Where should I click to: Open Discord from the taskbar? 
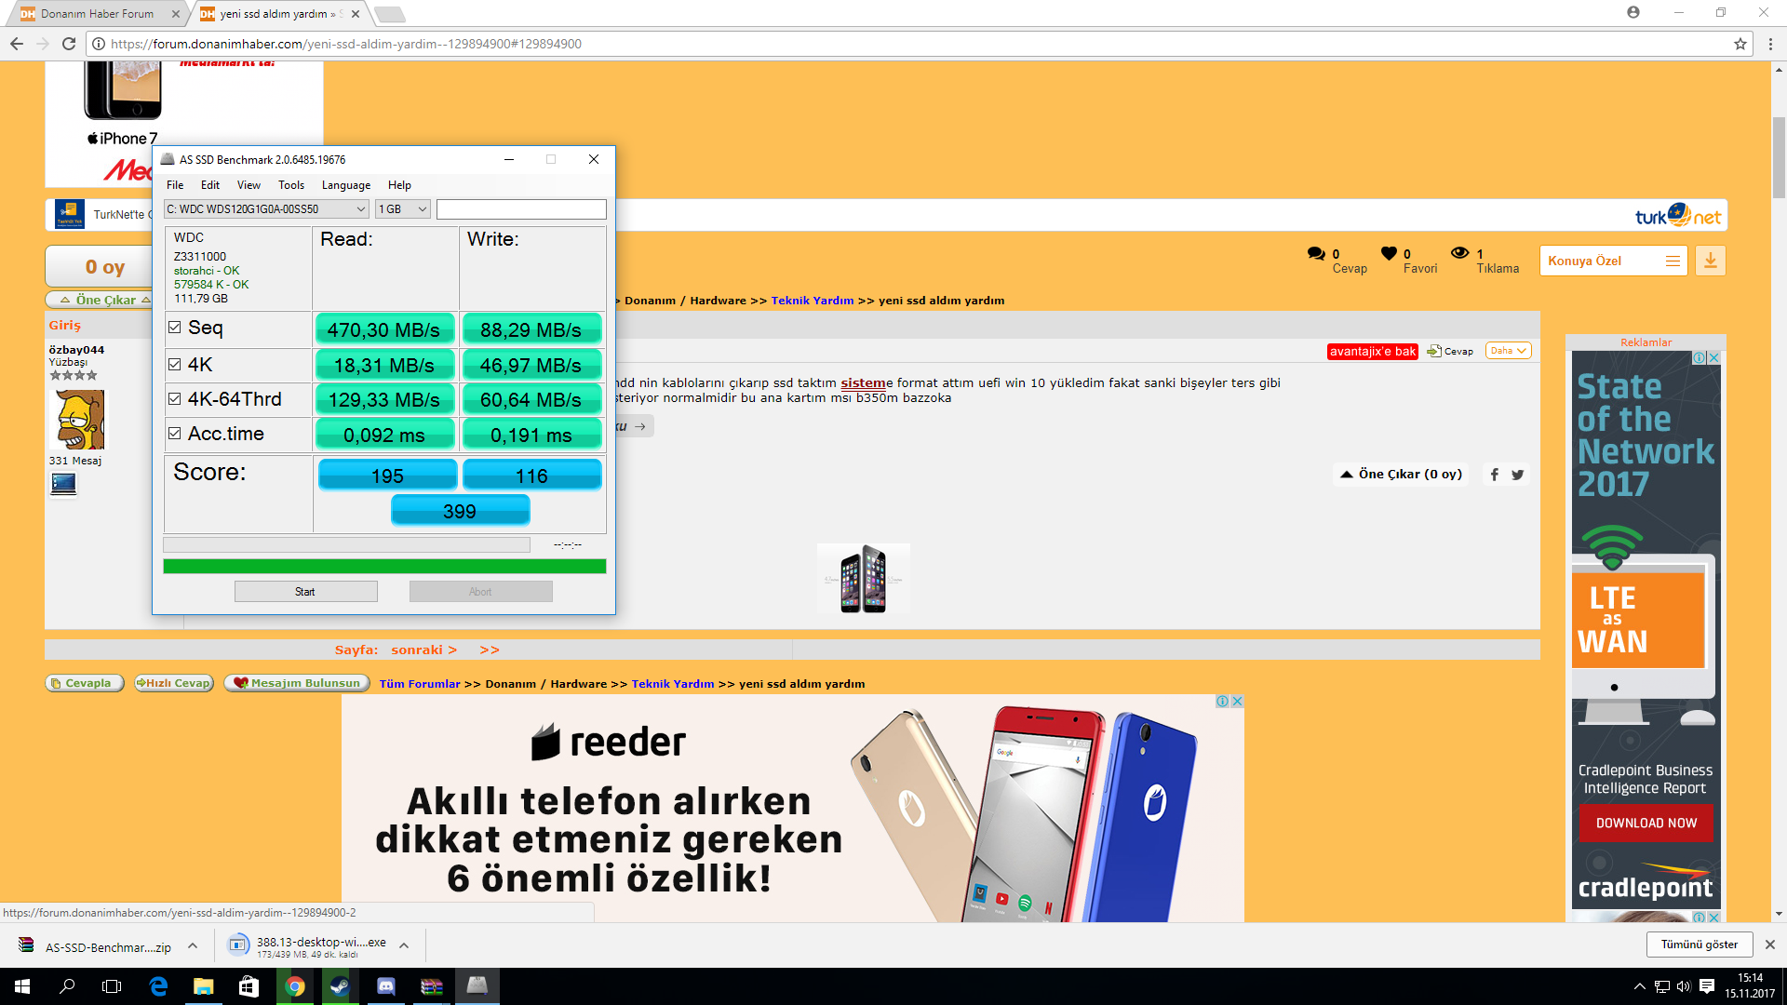(x=385, y=986)
